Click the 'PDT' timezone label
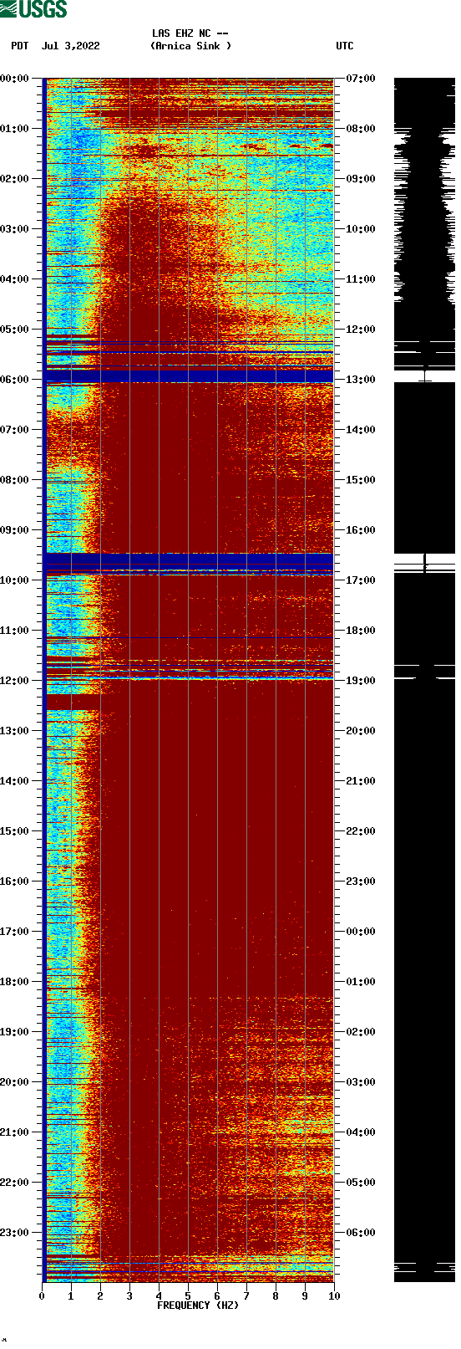Viewport: 461px width, 1349px height. click(x=20, y=46)
